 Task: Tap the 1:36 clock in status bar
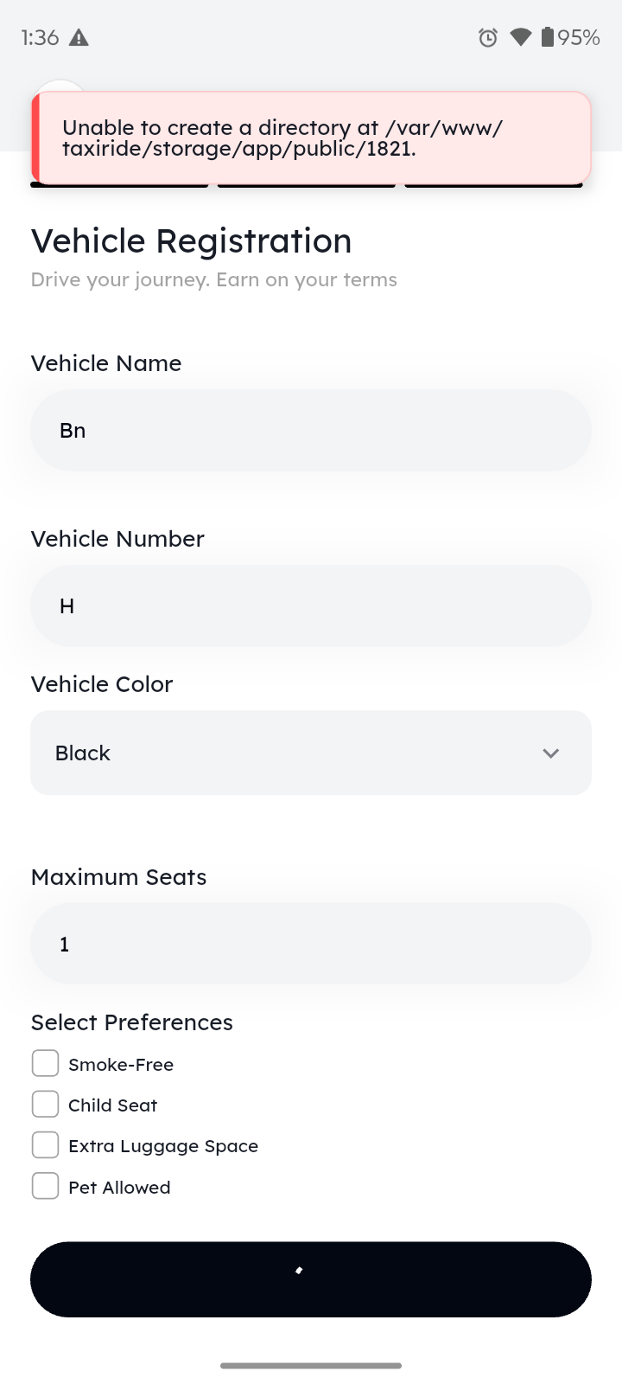(40, 37)
